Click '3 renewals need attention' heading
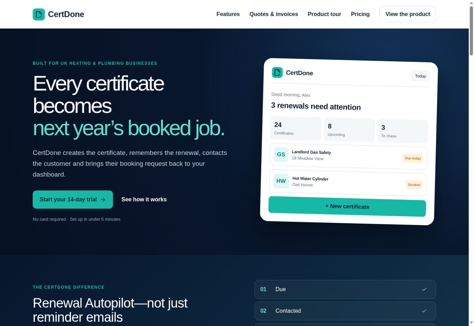Image resolution: width=474 pixels, height=326 pixels. pos(316,106)
